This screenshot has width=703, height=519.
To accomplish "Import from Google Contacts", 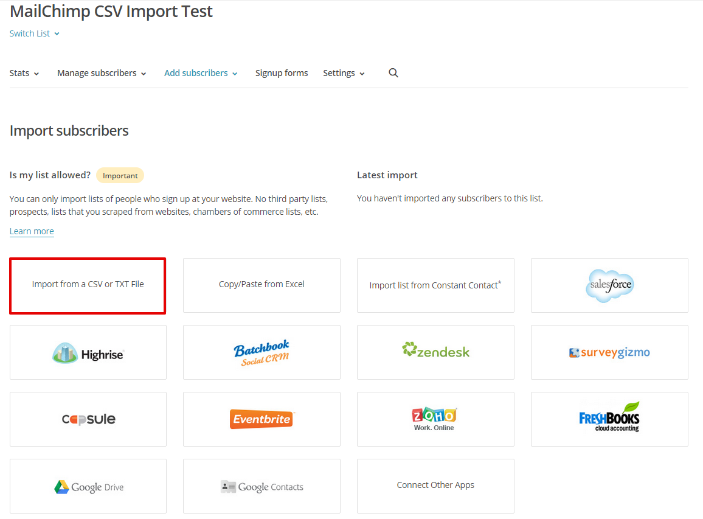I will [x=261, y=486].
